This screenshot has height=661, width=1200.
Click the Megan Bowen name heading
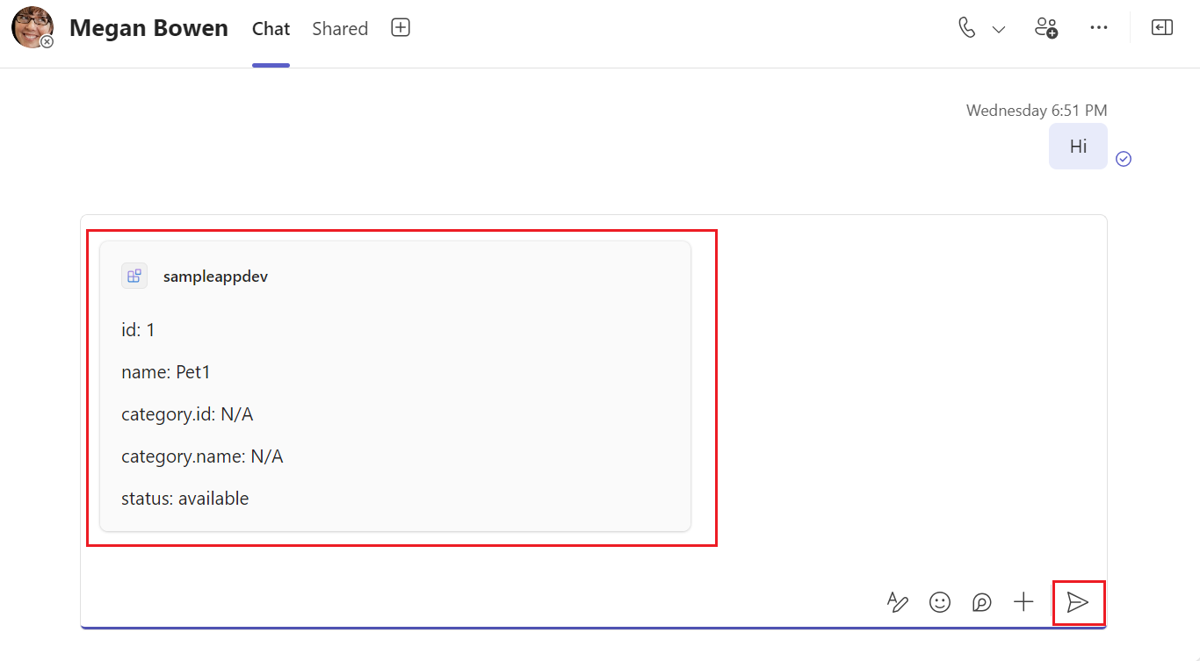(148, 27)
